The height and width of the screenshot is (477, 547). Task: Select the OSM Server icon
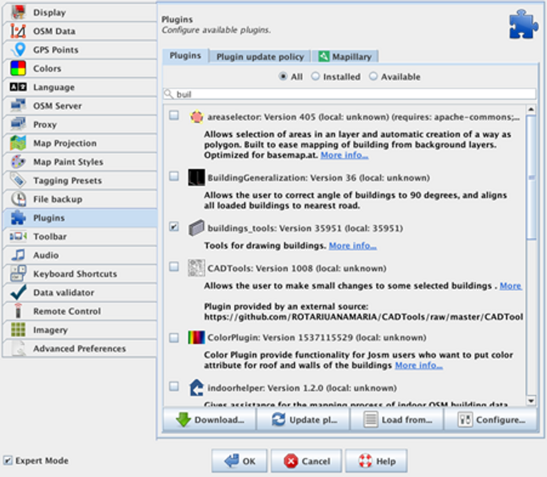coord(18,105)
